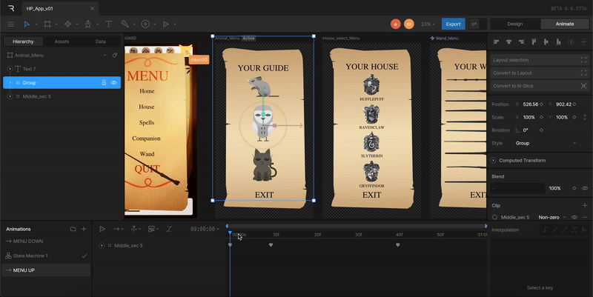Add a new animation with plus
The image size is (593, 297).
84,229
